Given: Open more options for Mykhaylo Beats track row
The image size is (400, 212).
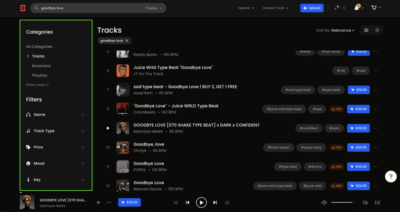Looking at the screenshot, I should tap(375, 128).
